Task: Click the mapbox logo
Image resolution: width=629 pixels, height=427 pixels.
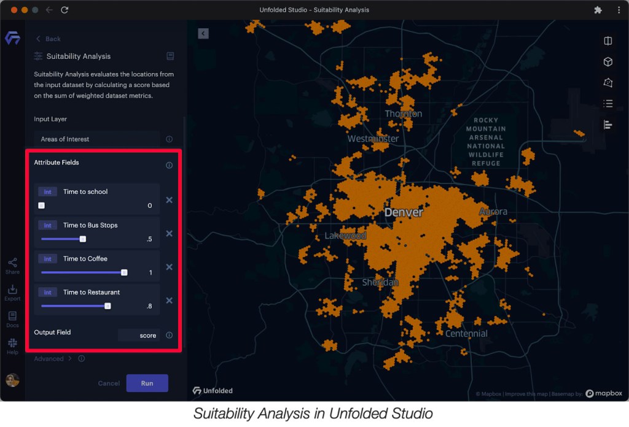Action: coord(604,393)
